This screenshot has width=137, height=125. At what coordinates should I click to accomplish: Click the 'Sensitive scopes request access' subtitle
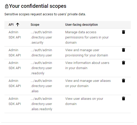[45, 14]
